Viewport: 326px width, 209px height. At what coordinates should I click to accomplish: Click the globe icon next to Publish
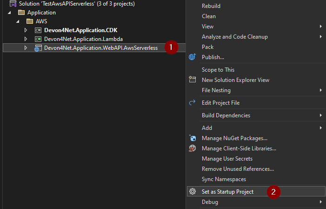(x=192, y=57)
